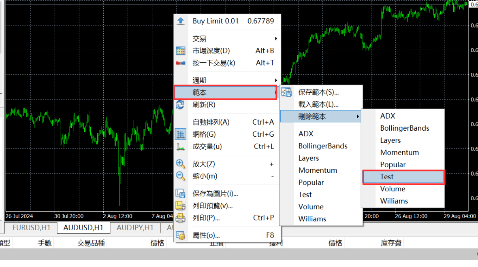Click the print preview (列印預覽) icon
The width and height of the screenshot is (478, 267).
pyautogui.click(x=181, y=206)
